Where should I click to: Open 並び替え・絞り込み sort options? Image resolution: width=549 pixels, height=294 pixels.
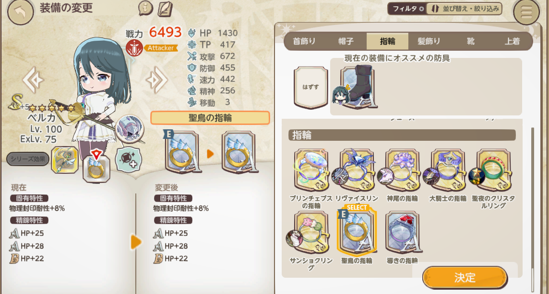464,9
